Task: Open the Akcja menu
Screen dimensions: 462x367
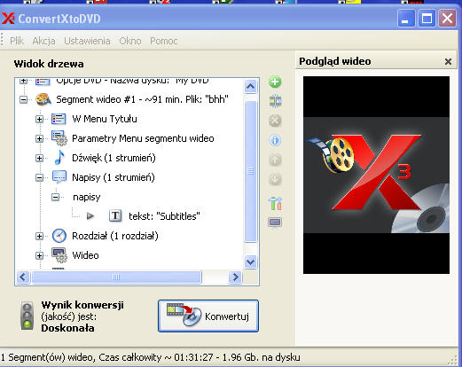Action: click(43, 41)
